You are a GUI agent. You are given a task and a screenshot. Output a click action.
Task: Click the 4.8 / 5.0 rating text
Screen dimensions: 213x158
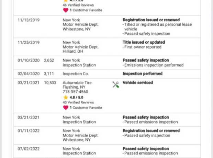76,98
